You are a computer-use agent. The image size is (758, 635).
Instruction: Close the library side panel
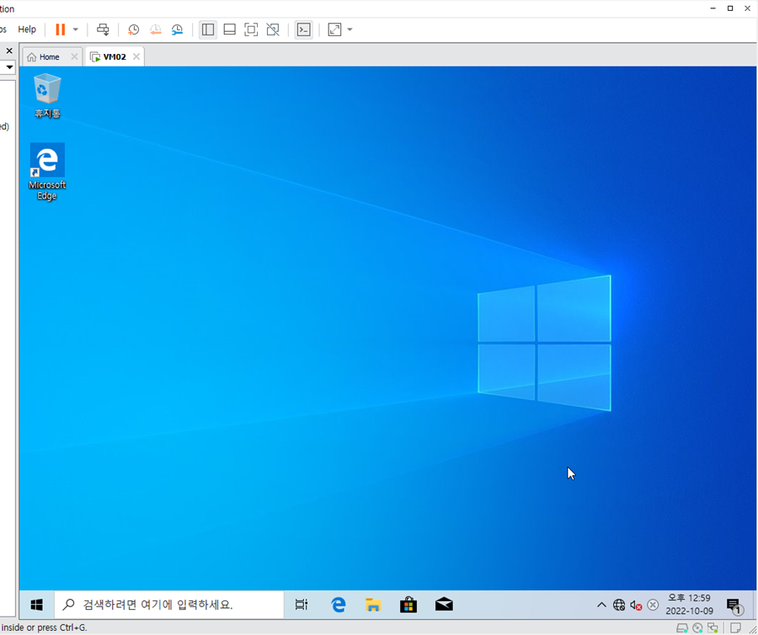(9, 51)
